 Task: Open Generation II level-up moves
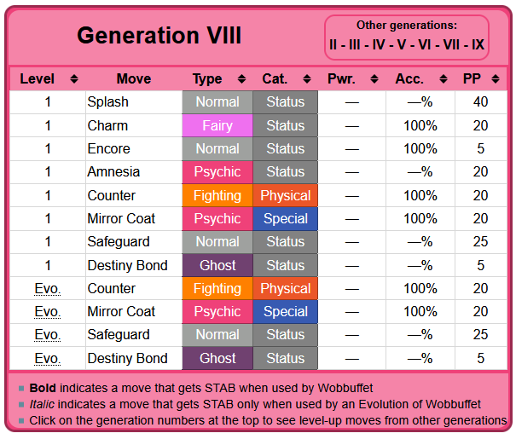coord(333,44)
